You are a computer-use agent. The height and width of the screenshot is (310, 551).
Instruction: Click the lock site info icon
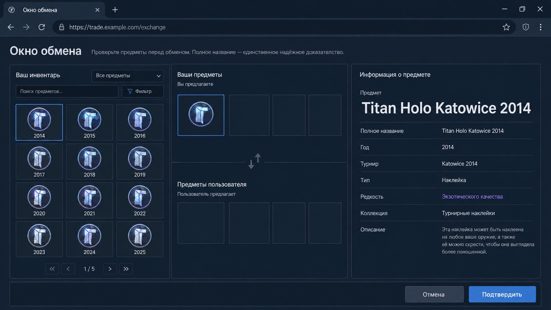(x=62, y=27)
